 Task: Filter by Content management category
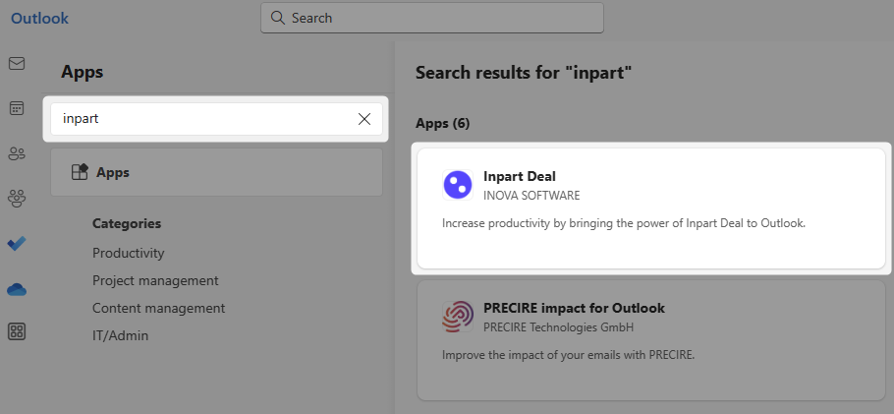point(158,308)
